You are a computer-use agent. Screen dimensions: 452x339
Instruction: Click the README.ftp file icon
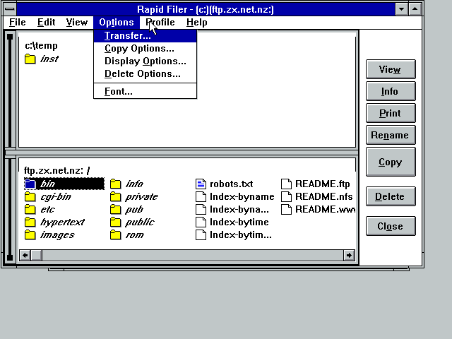[286, 184]
